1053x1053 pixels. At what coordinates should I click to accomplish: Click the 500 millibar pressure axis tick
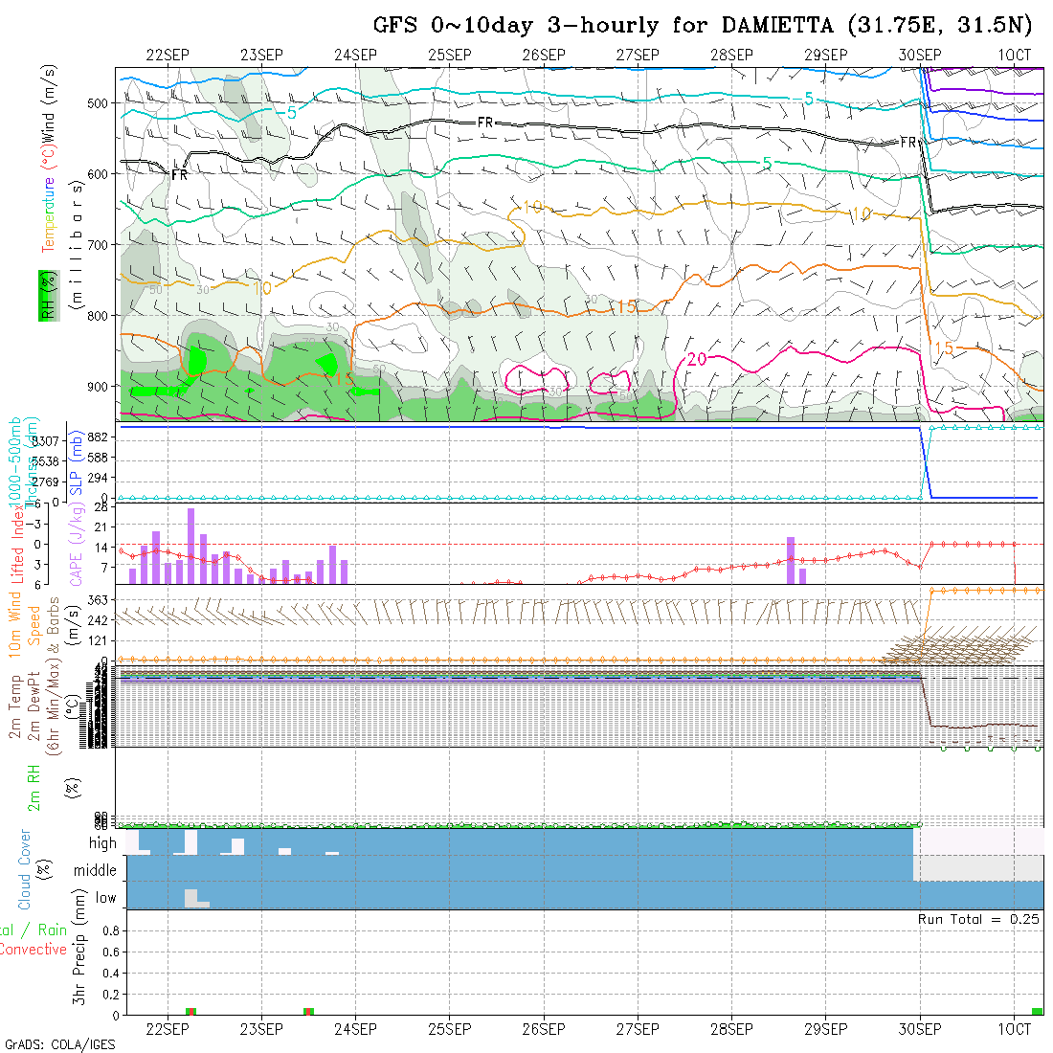(101, 102)
